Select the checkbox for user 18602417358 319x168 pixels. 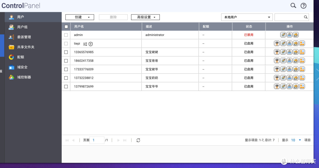66,61
